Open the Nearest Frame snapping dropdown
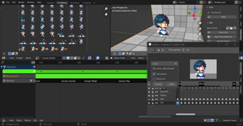The width and height of the screenshot is (243, 126). click(232, 120)
